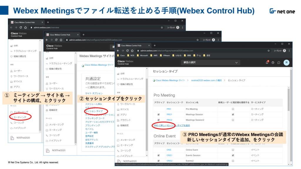Image resolution: width=301 pixels, height=169 pixels.
Task: Click セッション タイプ link in middle window
Action: point(94,111)
